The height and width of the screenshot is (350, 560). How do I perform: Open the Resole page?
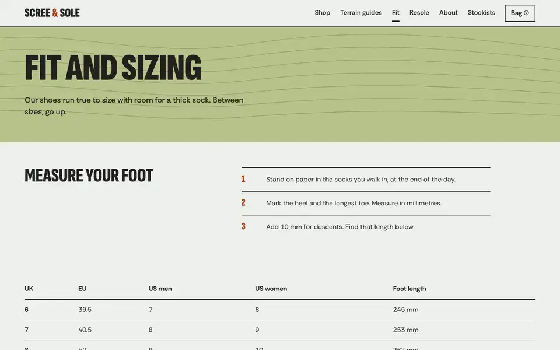419,13
